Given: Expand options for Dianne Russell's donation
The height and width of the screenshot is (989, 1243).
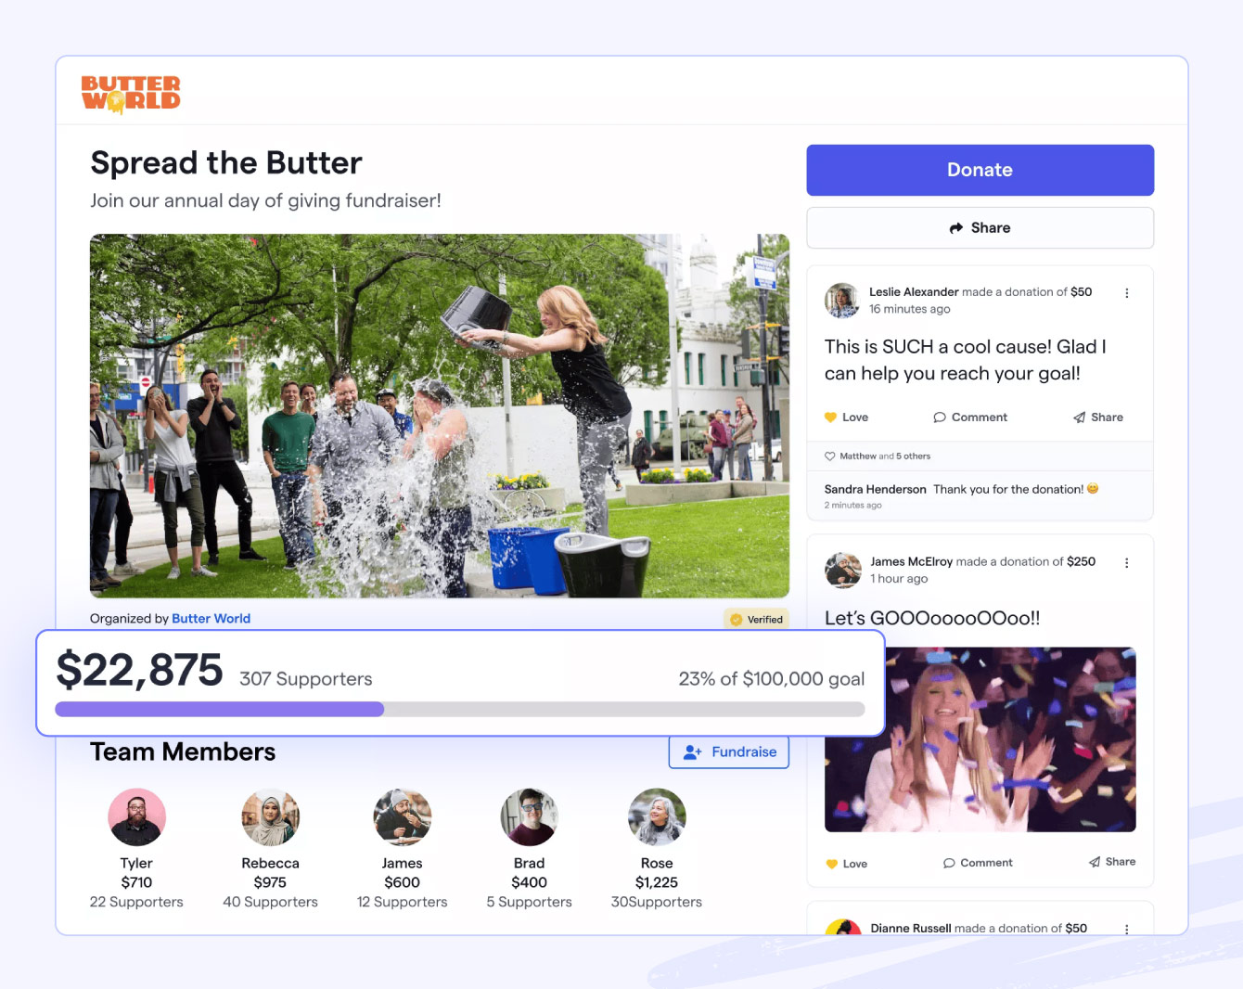Looking at the screenshot, I should tap(1127, 929).
